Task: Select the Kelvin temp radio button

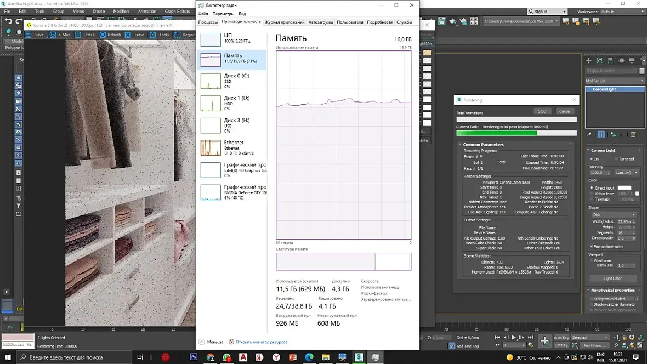Action: click(x=592, y=194)
